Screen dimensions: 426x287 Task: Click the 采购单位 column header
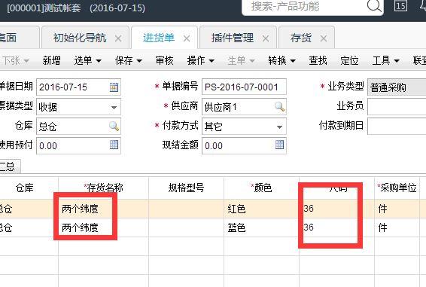coord(397,188)
